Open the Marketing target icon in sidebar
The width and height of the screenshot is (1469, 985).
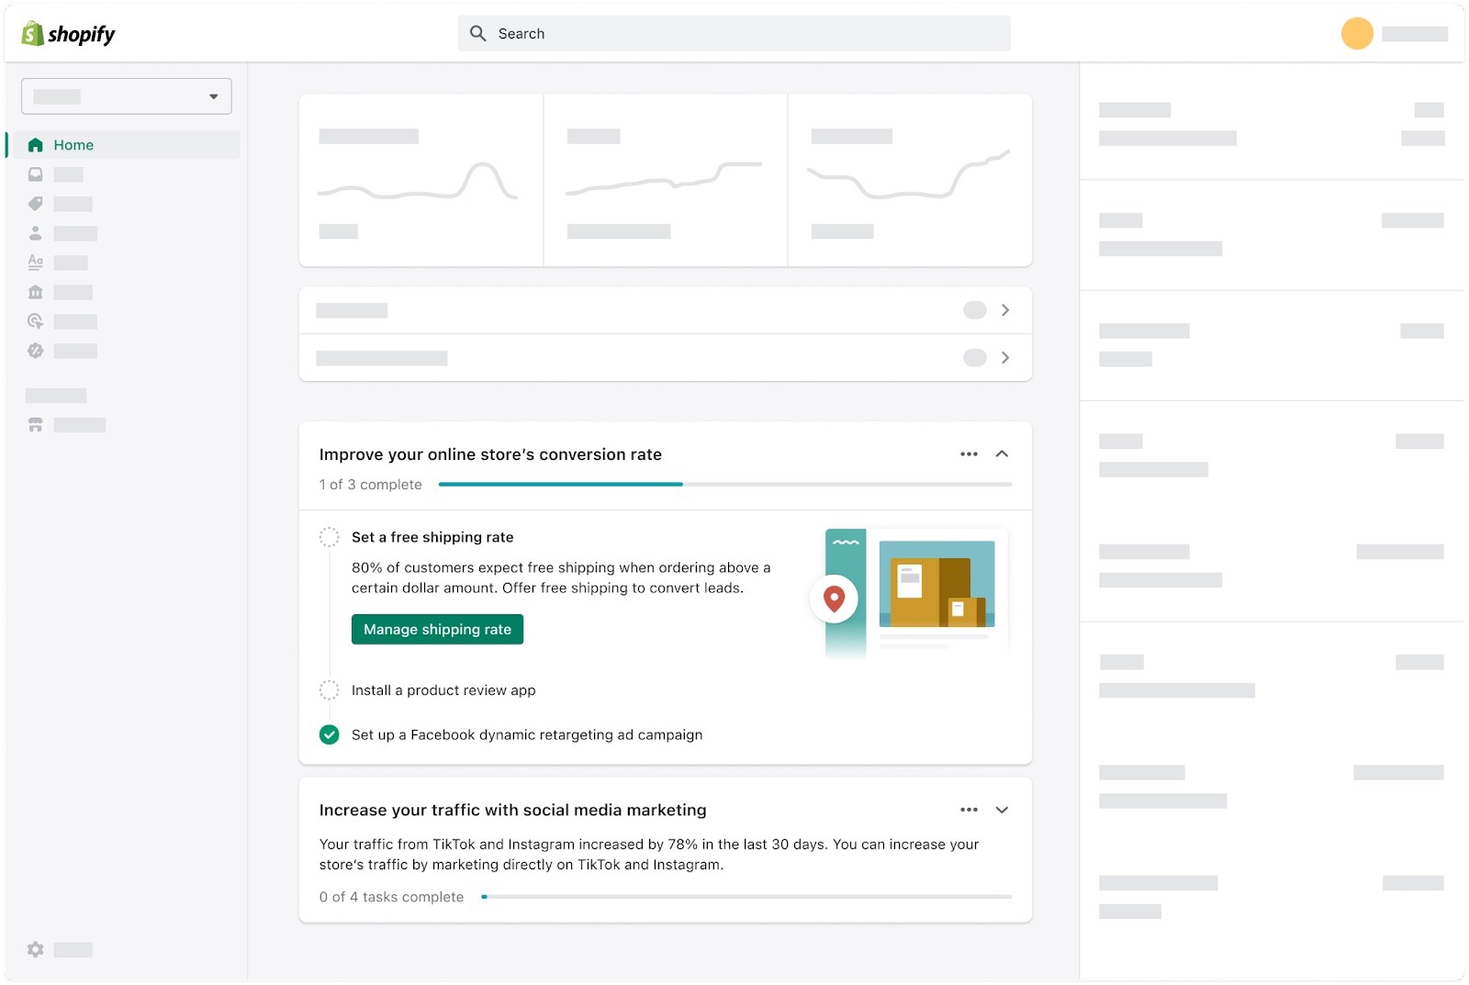(36, 321)
